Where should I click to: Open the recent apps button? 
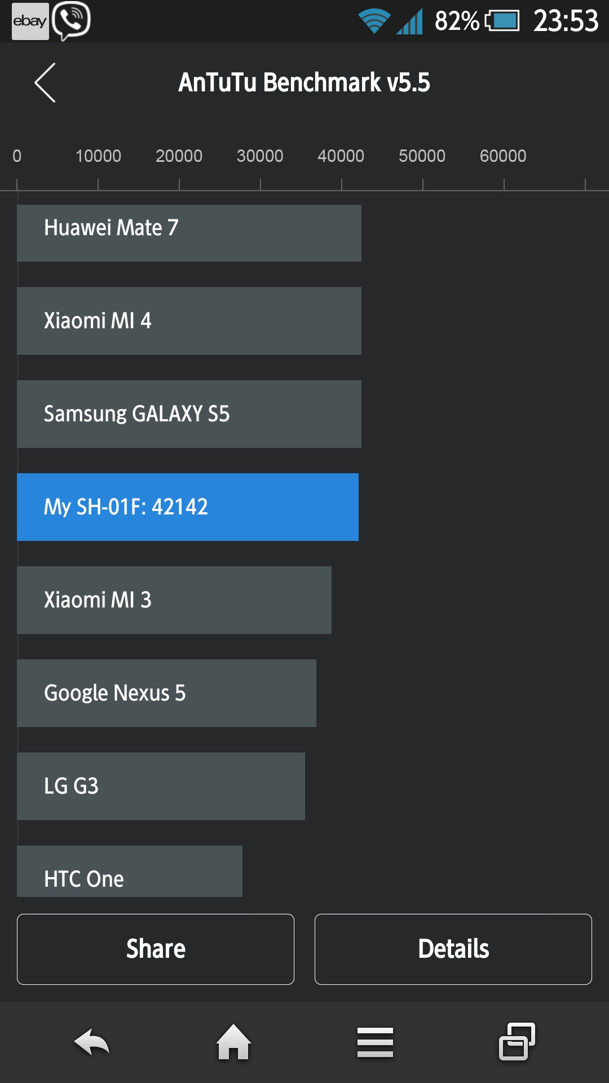(517, 1041)
